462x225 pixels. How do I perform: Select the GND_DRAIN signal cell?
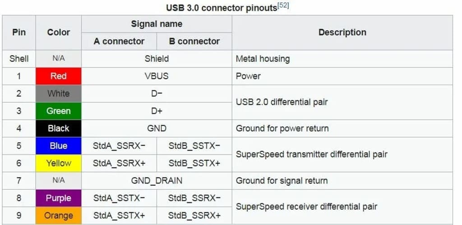click(157, 181)
